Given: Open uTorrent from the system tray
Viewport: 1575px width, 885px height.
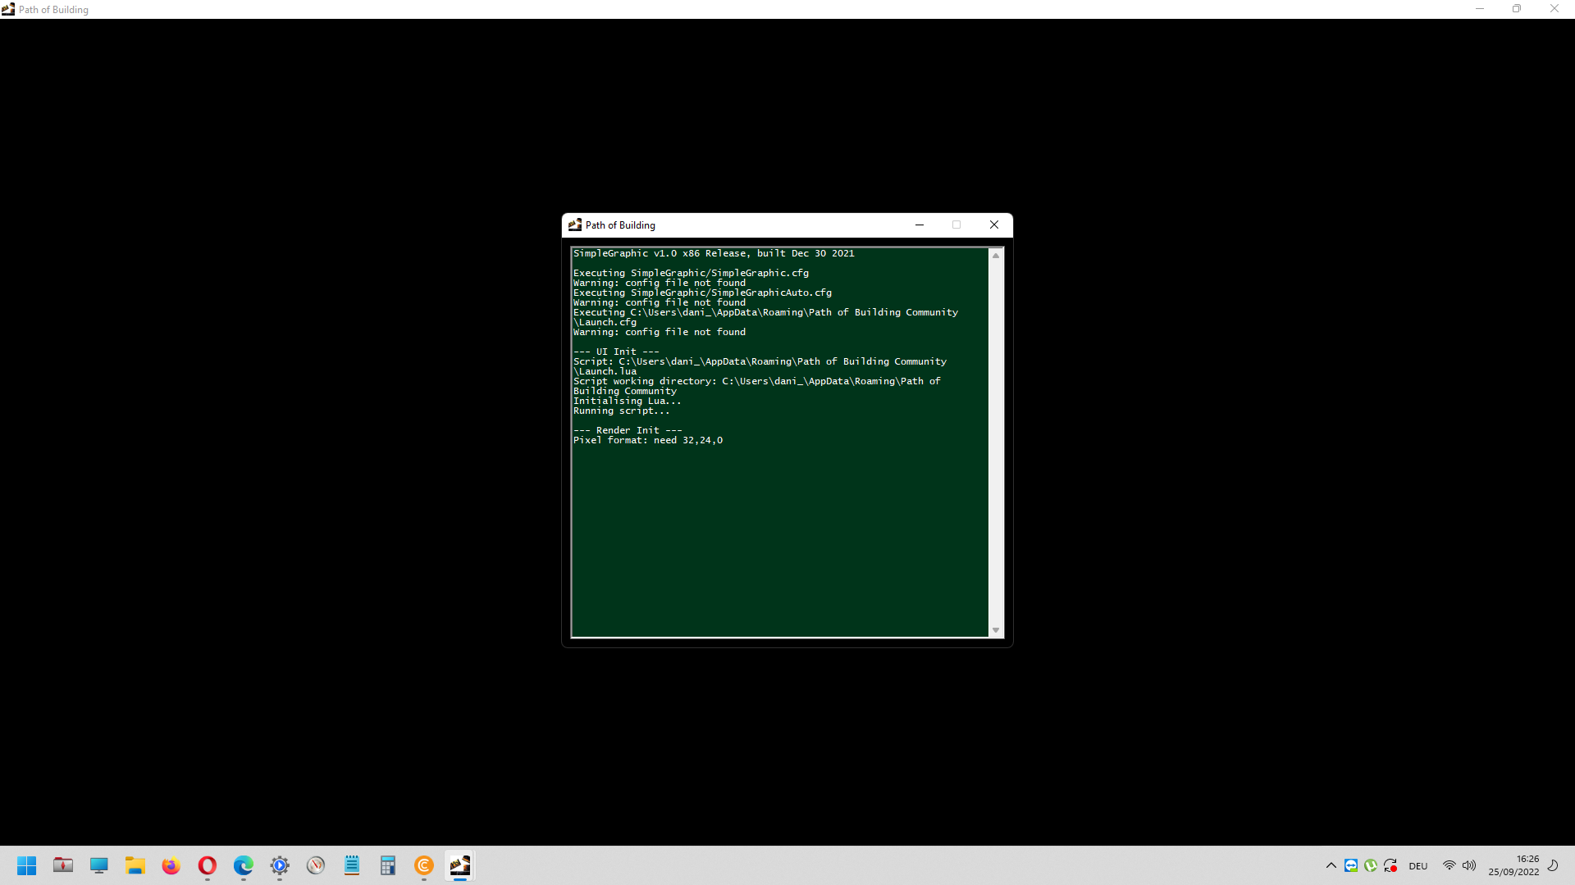Looking at the screenshot, I should click(1370, 865).
